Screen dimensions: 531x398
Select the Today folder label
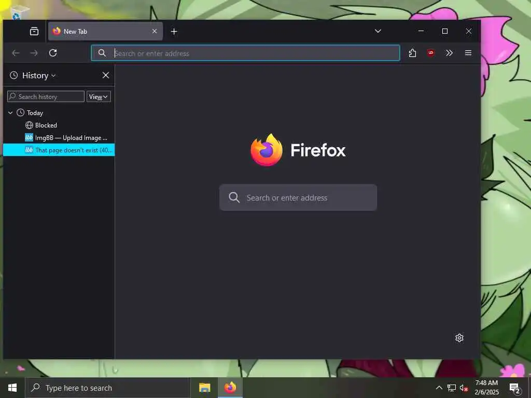[35, 112]
